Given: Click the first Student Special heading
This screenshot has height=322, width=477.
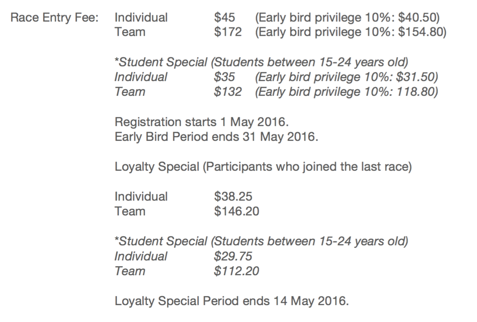Looking at the screenshot, I should tap(261, 62).
